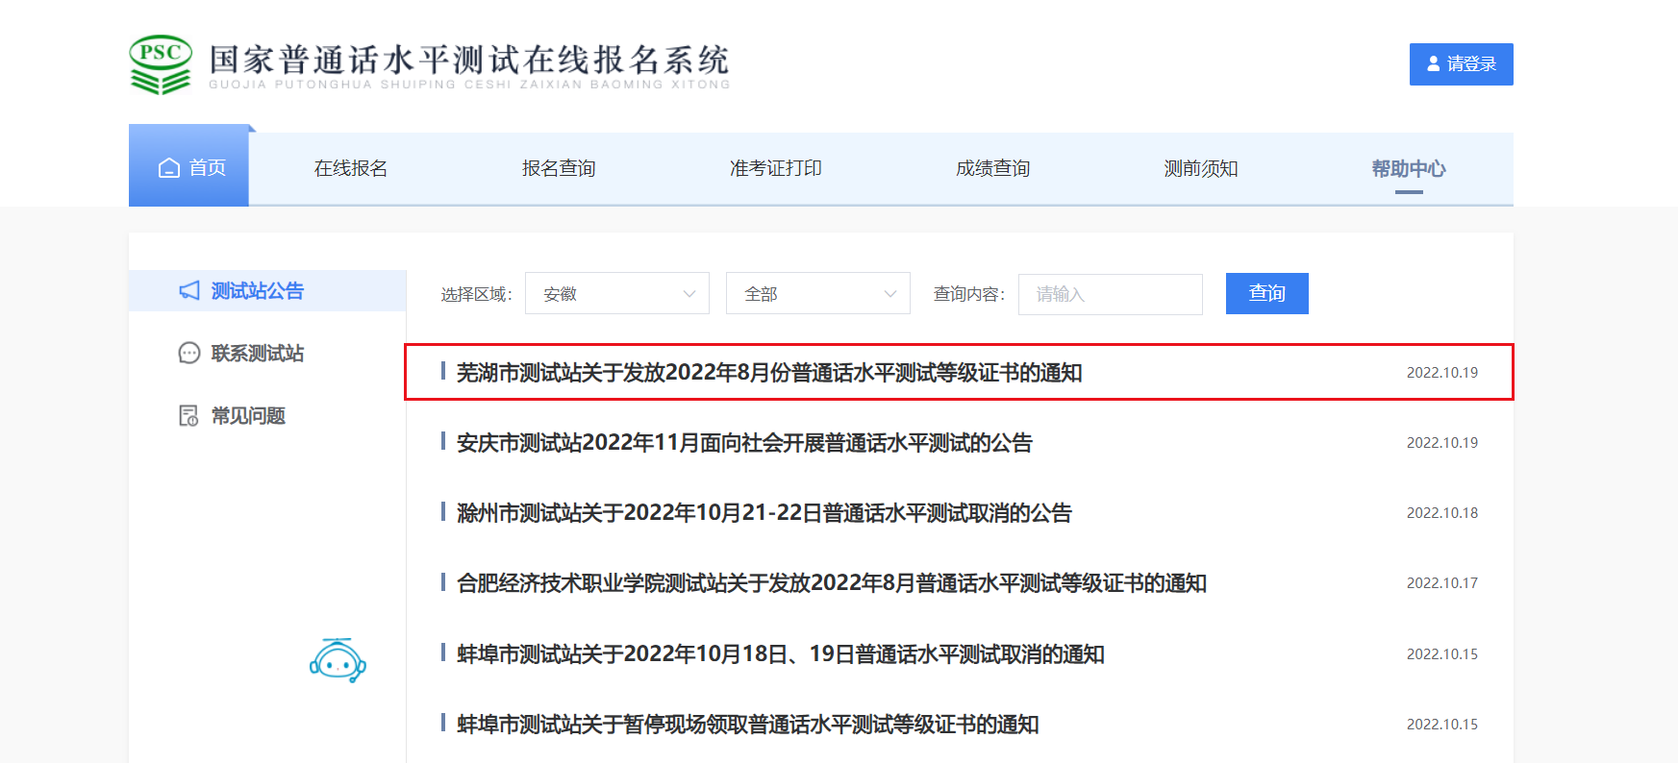
Task: Open 安庆市测试站 November test announcement
Action: pos(744,443)
